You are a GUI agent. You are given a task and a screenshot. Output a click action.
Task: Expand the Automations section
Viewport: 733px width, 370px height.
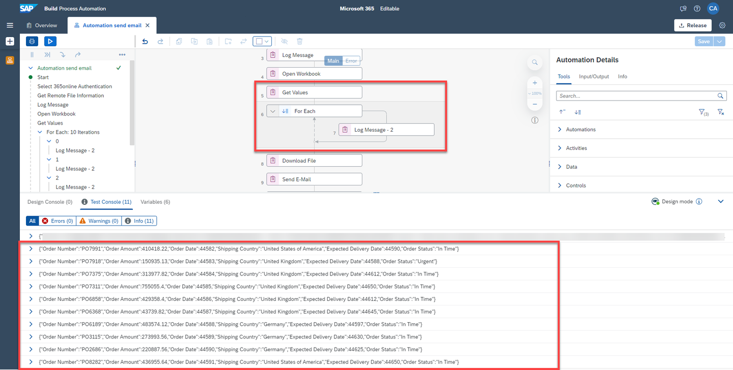tap(560, 130)
